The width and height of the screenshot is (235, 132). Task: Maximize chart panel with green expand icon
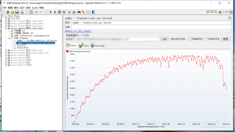[x=230, y=18]
